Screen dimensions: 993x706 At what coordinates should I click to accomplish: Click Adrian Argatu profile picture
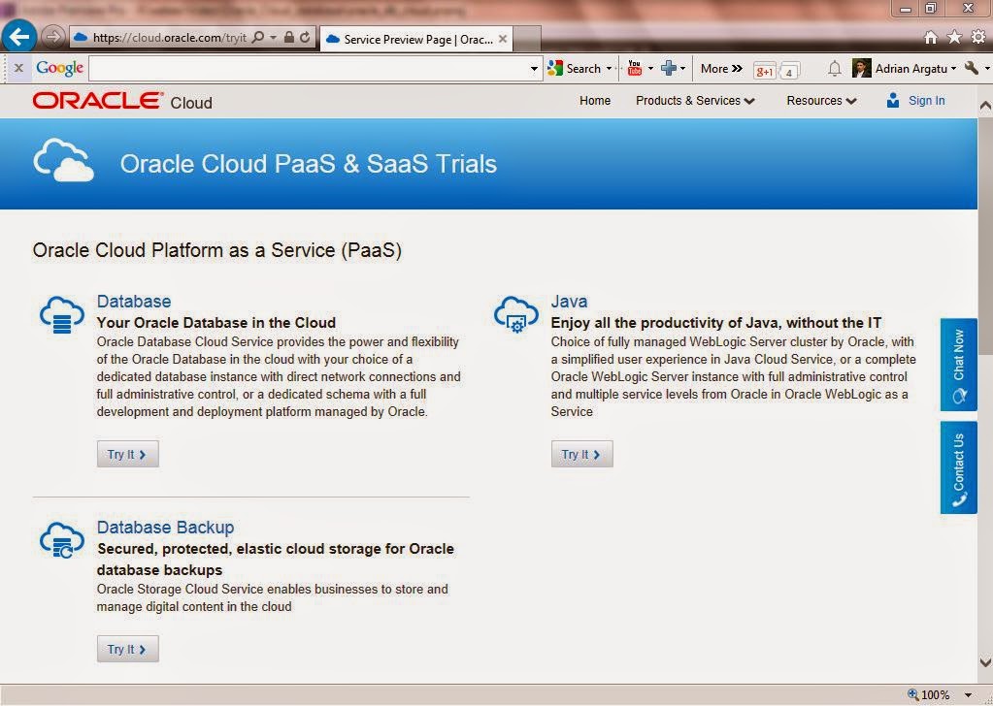[x=861, y=68]
